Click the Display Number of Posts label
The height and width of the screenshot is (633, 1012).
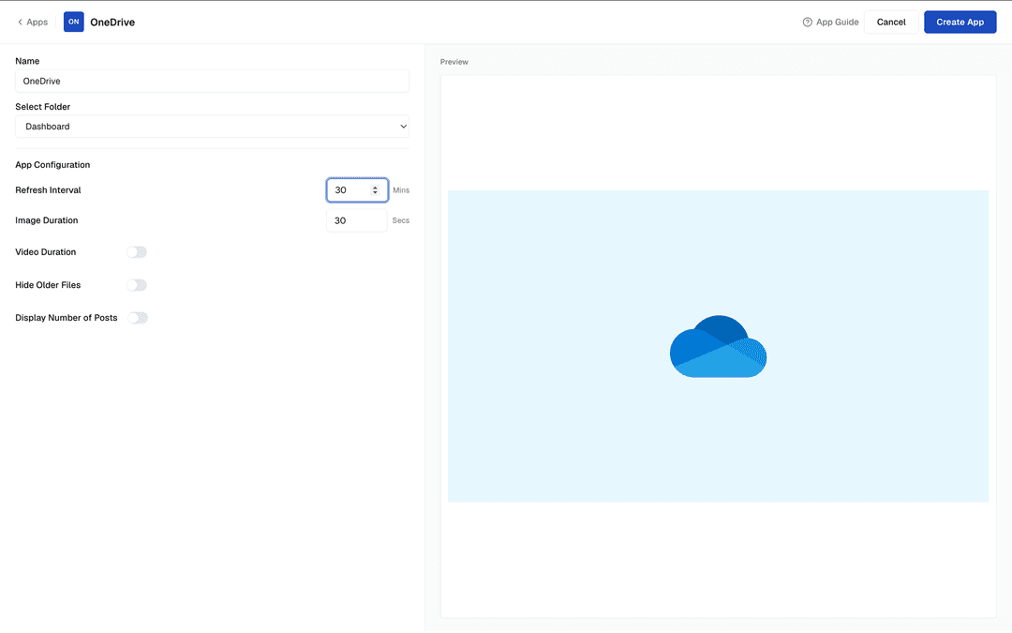pos(66,318)
